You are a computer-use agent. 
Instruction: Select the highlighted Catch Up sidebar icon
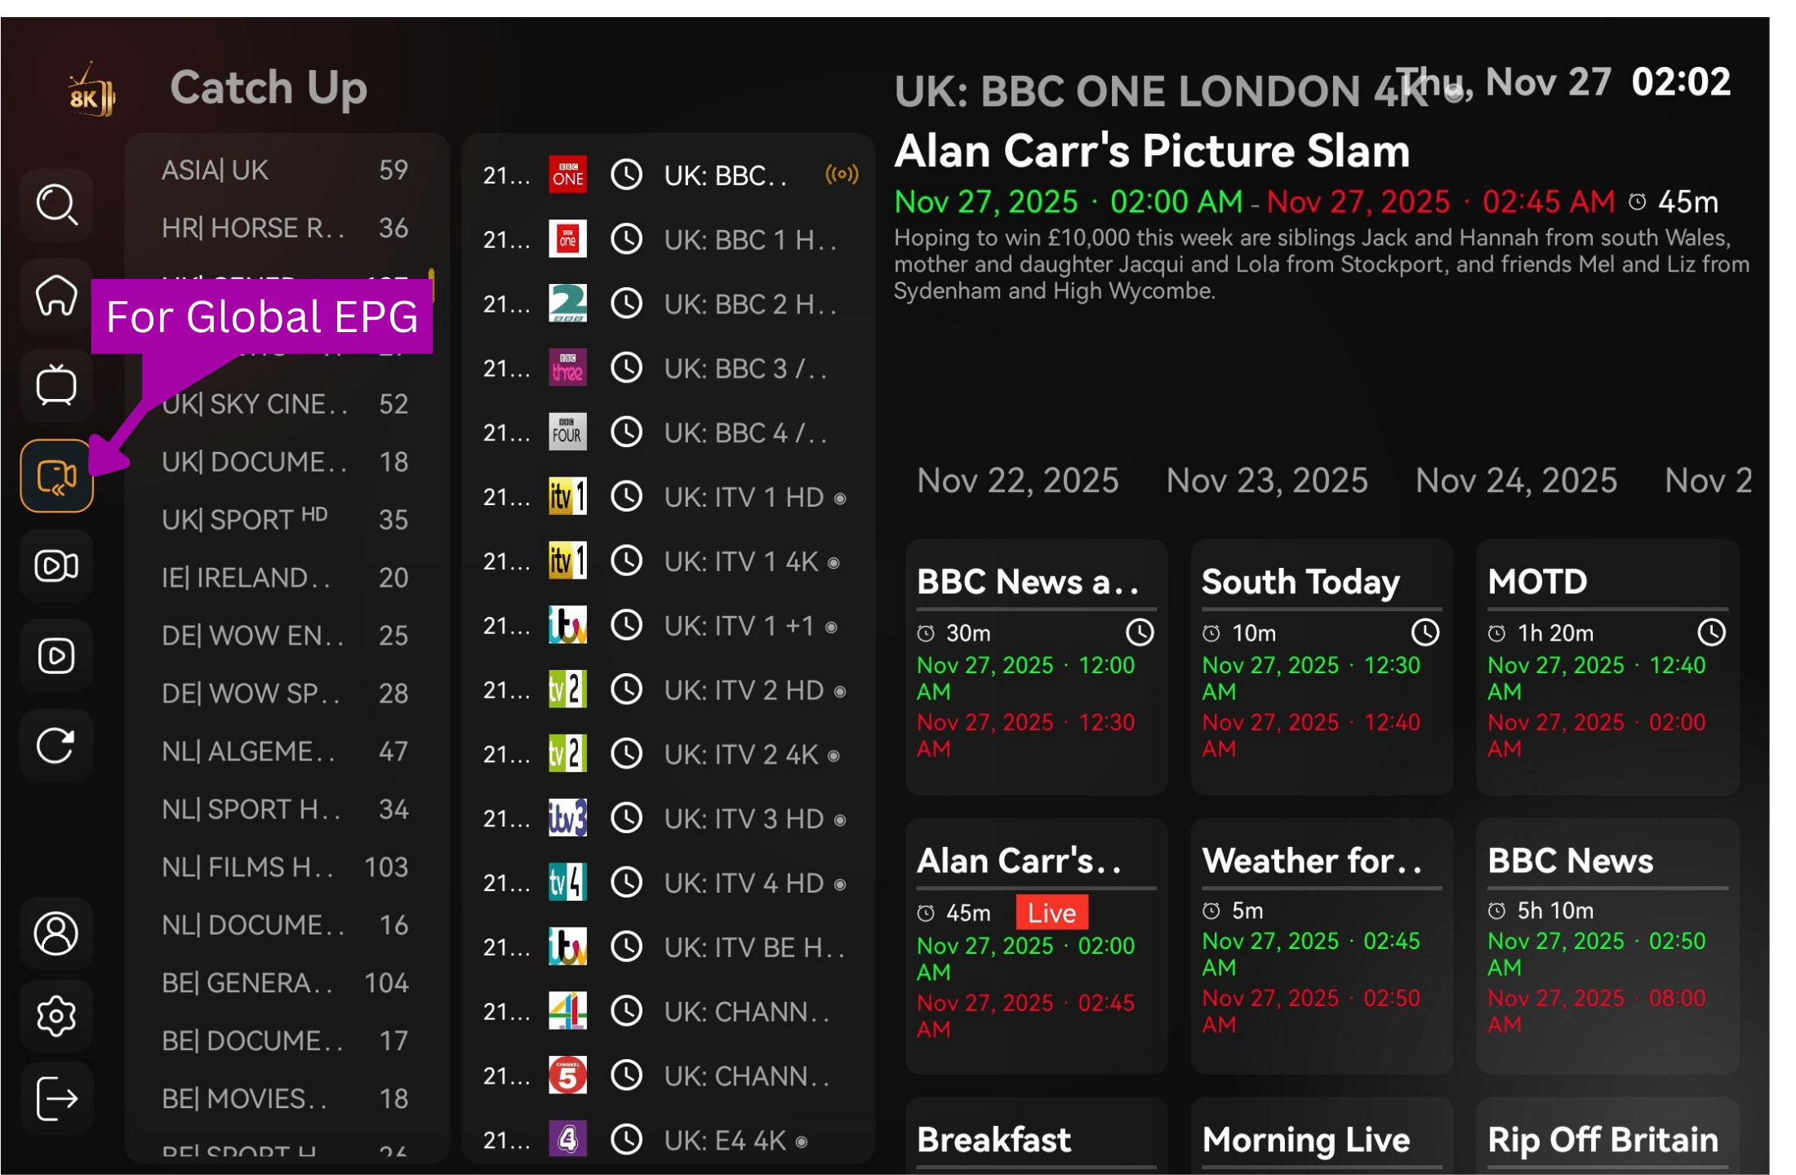click(56, 476)
